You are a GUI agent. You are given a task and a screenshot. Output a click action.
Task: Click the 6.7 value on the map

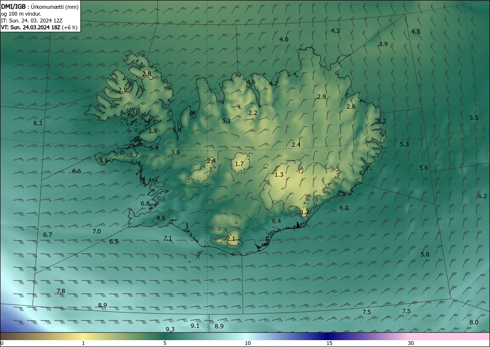[x=48, y=234]
